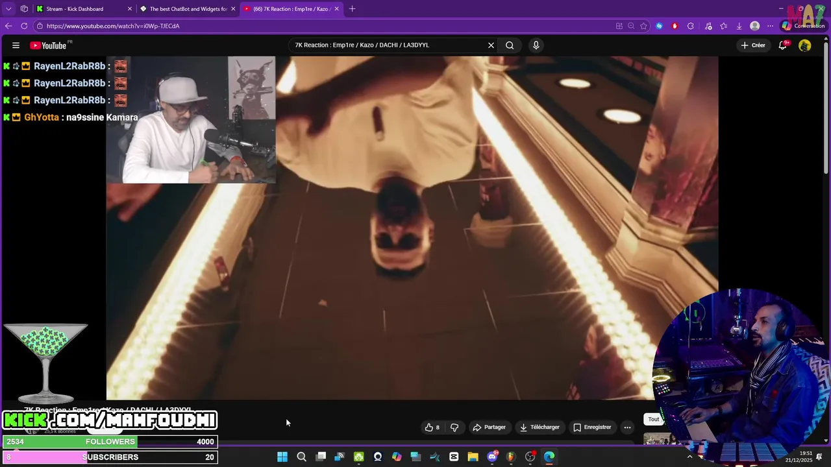Screen dimensions: 831x467
Task: Save the video with Enregistrer
Action: [x=592, y=427]
